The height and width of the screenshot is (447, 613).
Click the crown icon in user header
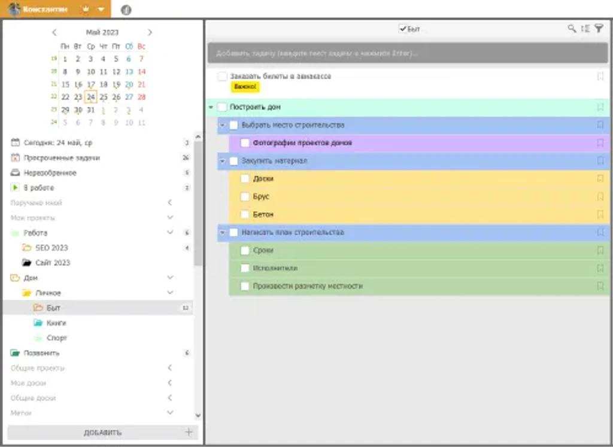pos(86,9)
